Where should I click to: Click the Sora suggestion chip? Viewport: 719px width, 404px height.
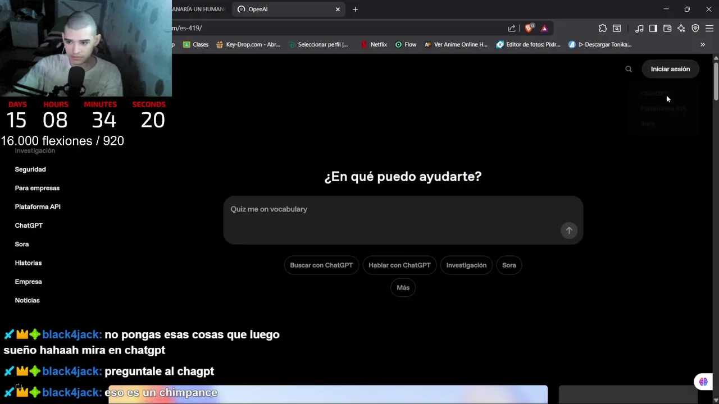point(509,265)
